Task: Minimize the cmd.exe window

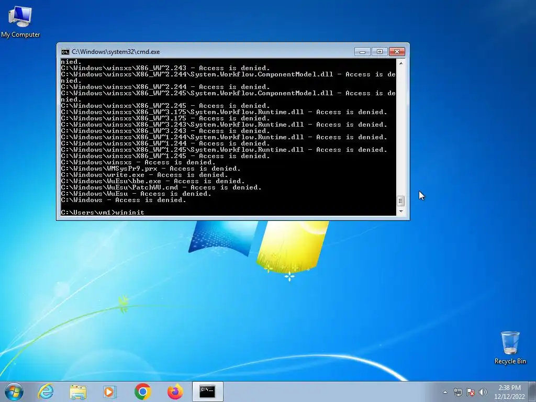Action: (x=362, y=52)
